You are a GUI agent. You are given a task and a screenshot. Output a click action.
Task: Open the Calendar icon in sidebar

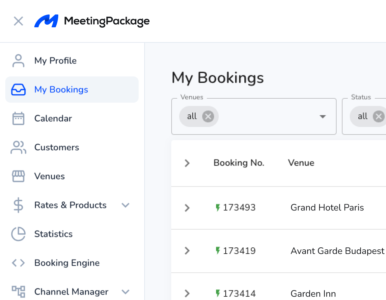click(x=18, y=118)
